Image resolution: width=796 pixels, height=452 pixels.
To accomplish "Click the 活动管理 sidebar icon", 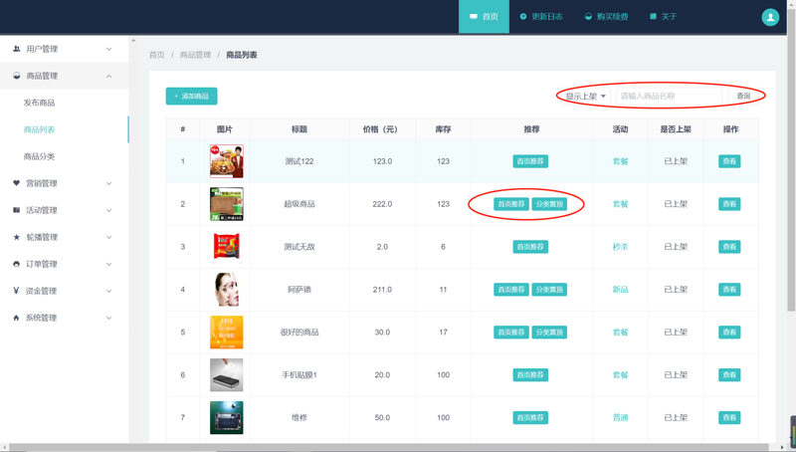I will (x=16, y=210).
